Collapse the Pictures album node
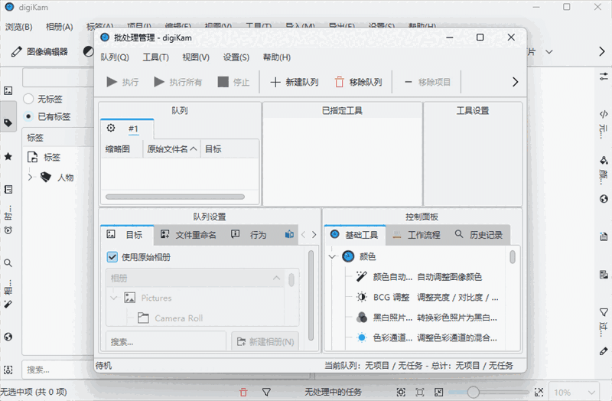This screenshot has height=401, width=612. point(114,298)
